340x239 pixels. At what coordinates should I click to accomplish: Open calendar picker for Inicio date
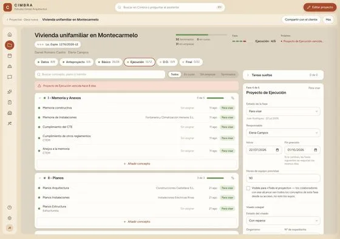tap(277, 150)
